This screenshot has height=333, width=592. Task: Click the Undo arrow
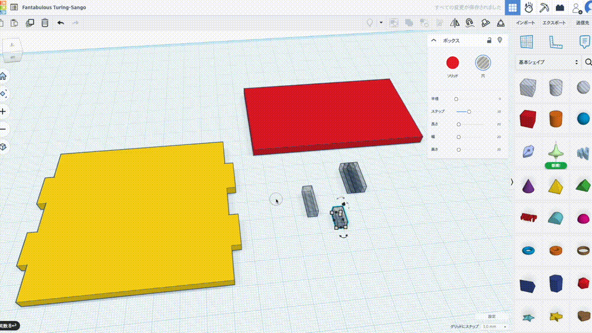coord(61,23)
